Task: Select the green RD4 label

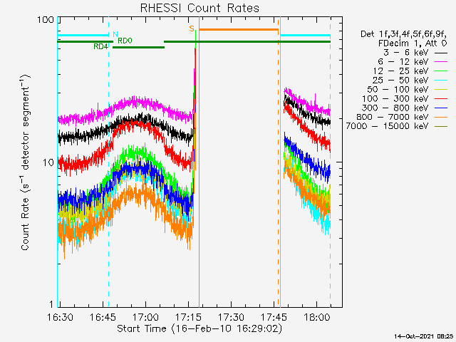Action: 100,46
